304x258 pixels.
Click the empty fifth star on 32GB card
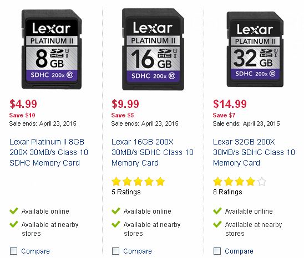261,182
